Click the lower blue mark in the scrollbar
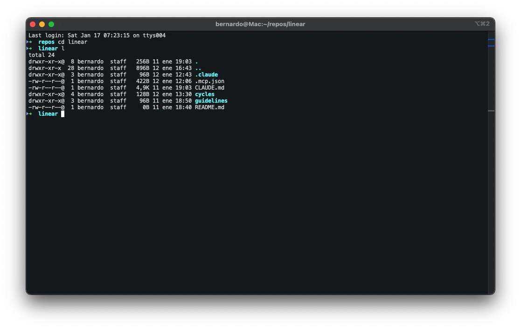 491,46
